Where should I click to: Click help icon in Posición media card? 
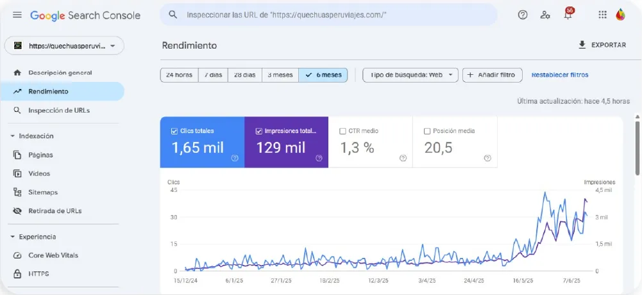pyautogui.click(x=487, y=158)
